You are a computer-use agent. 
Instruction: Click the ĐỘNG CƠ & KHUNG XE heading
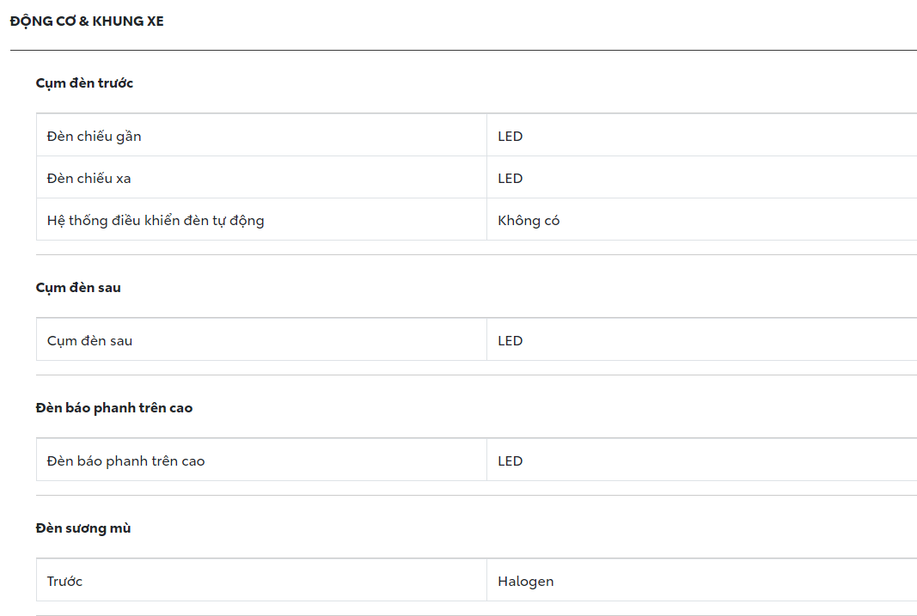(87, 21)
